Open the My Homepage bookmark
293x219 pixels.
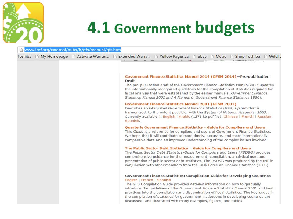tap(54, 57)
